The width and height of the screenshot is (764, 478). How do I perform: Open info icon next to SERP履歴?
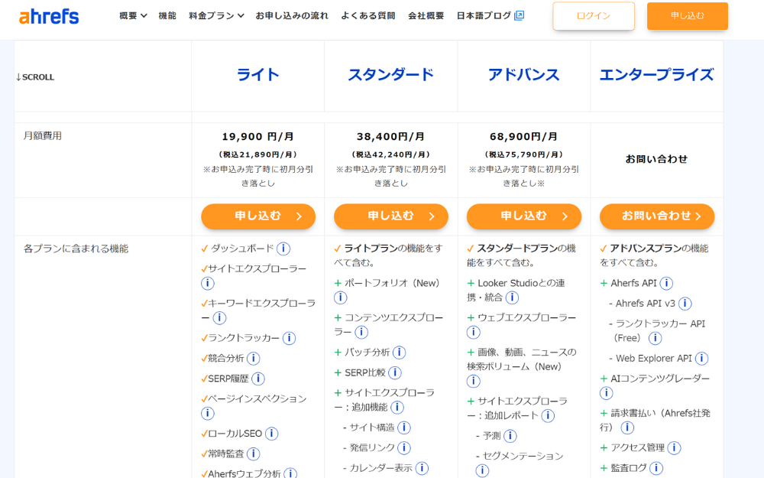(x=258, y=379)
